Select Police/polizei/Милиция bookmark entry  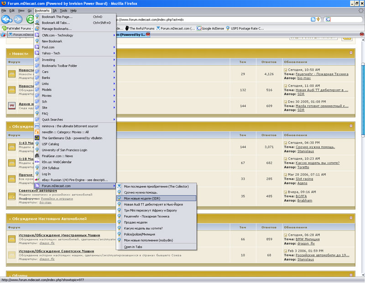pyautogui.click(x=156, y=234)
